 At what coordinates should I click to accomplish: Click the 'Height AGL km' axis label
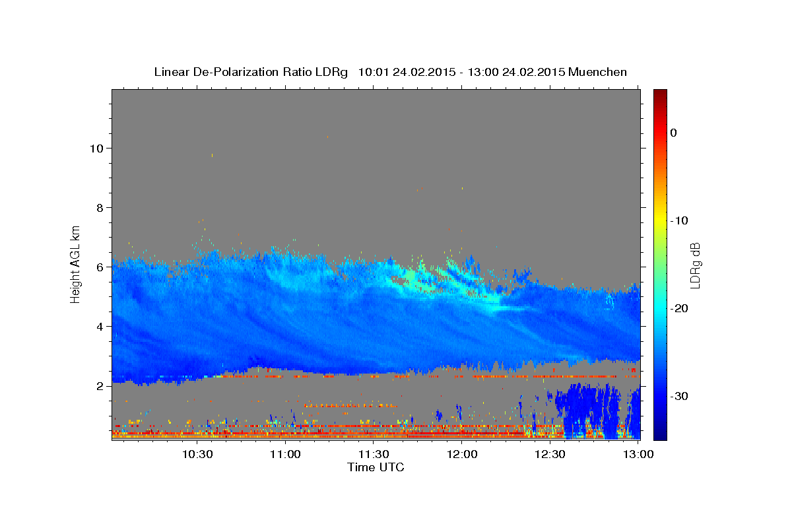tap(76, 263)
